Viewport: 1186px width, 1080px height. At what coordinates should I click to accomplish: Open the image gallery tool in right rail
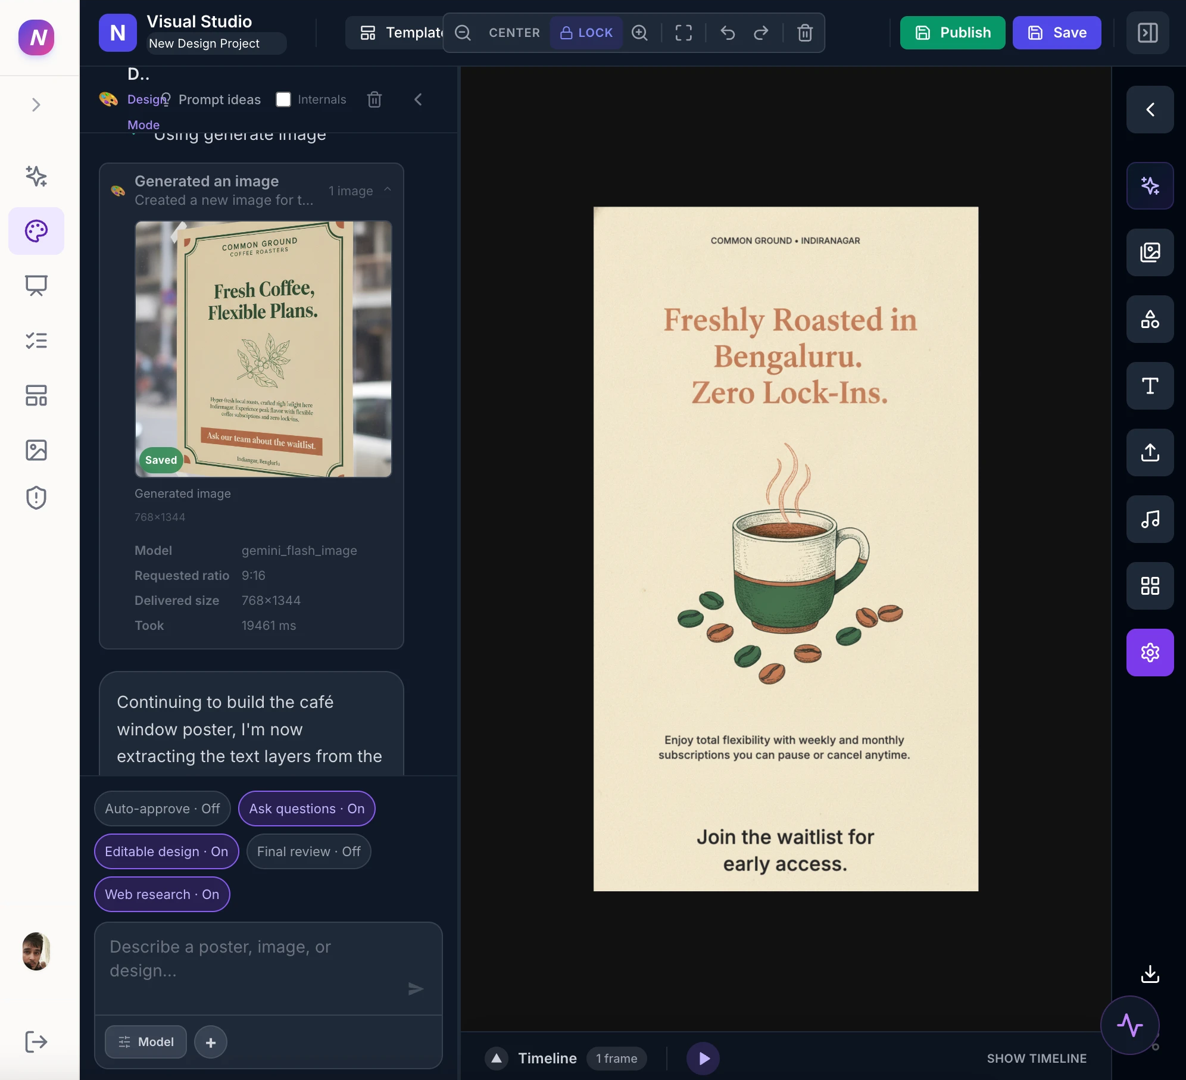[x=1150, y=252]
